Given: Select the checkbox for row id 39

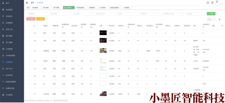Looking at the screenshot, I should [x=29, y=33].
